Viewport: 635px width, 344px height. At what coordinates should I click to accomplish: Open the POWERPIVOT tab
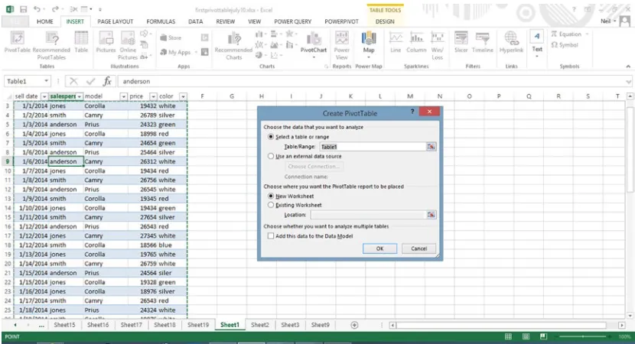pyautogui.click(x=341, y=21)
